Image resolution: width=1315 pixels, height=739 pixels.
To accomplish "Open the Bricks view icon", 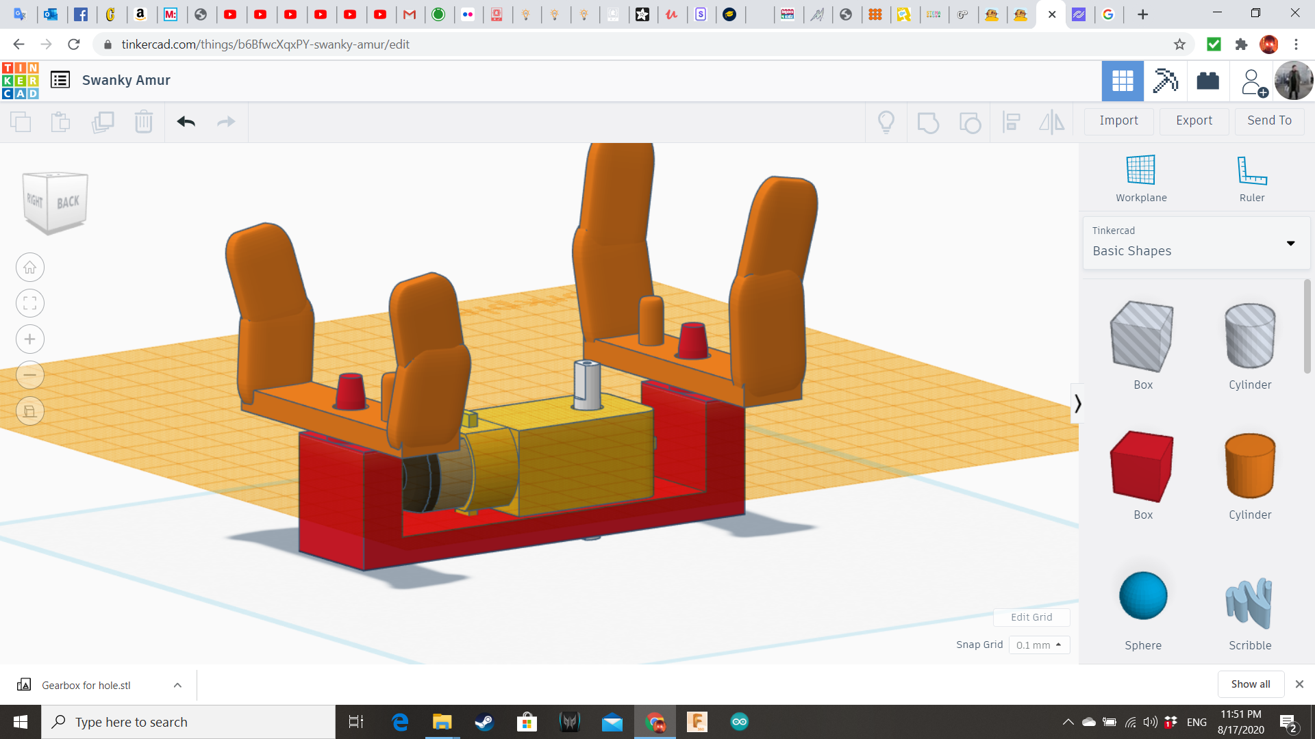I will 1207,81.
